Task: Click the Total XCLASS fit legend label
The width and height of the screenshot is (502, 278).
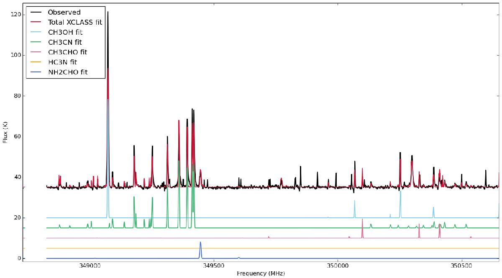Action: point(74,22)
